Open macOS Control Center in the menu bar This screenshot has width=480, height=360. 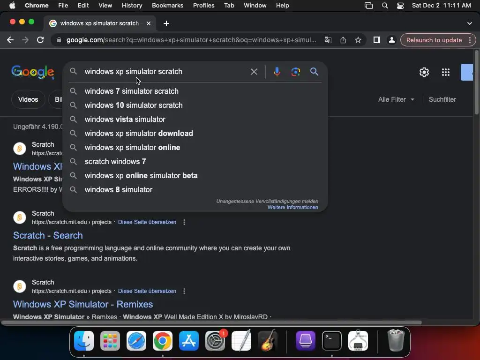(400, 6)
